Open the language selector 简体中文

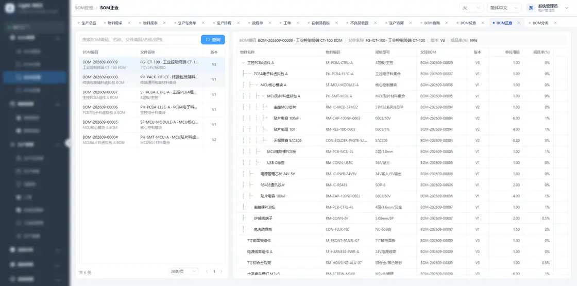(x=504, y=8)
